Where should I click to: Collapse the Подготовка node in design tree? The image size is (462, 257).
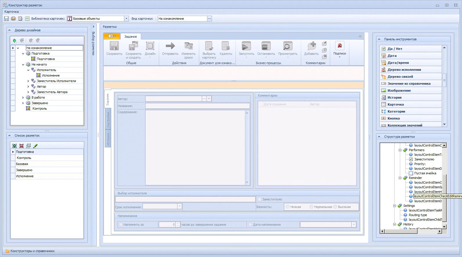tap(23, 54)
